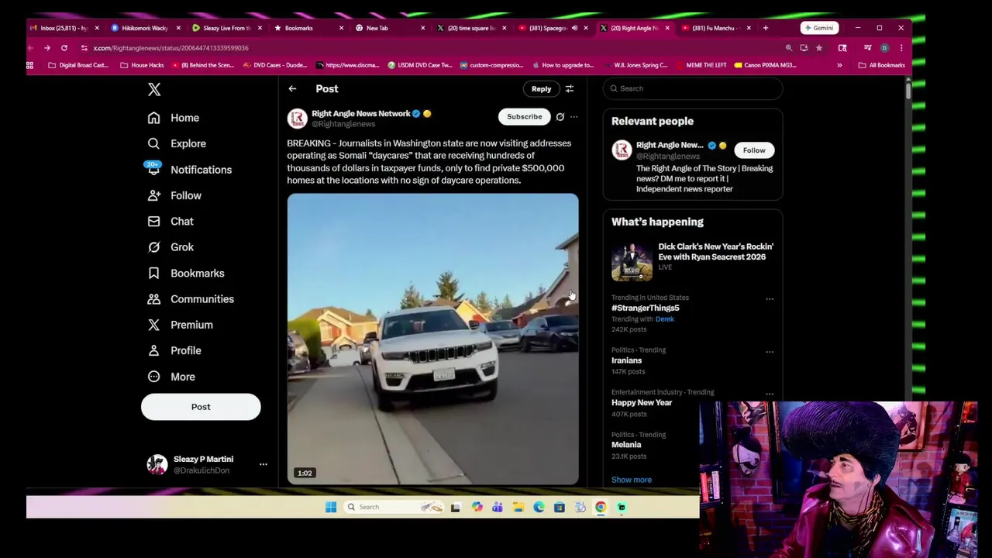Open a new browser tab

coord(766,28)
